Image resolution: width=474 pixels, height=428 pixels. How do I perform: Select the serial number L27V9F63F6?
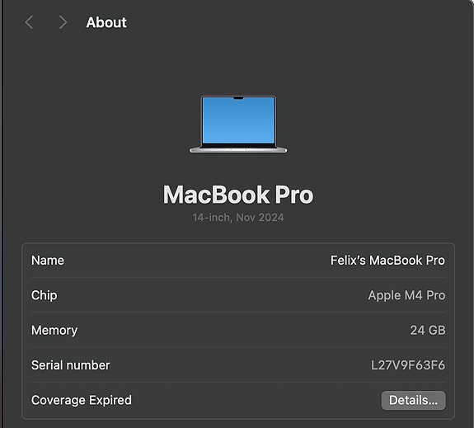point(408,365)
